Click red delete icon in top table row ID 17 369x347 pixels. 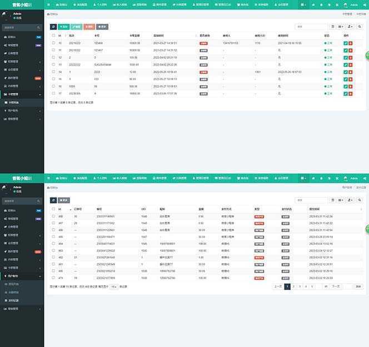coord(351,93)
